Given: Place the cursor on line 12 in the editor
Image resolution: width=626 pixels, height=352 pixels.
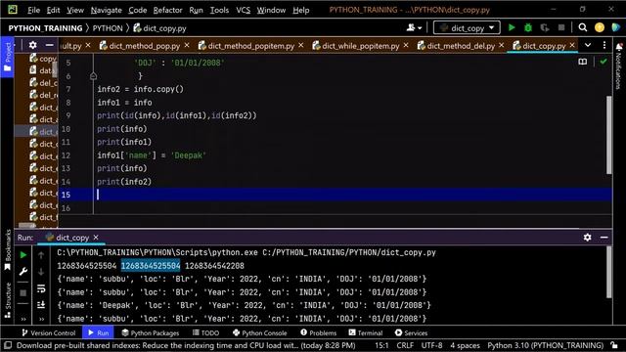Looking at the screenshot, I should coord(335,155).
